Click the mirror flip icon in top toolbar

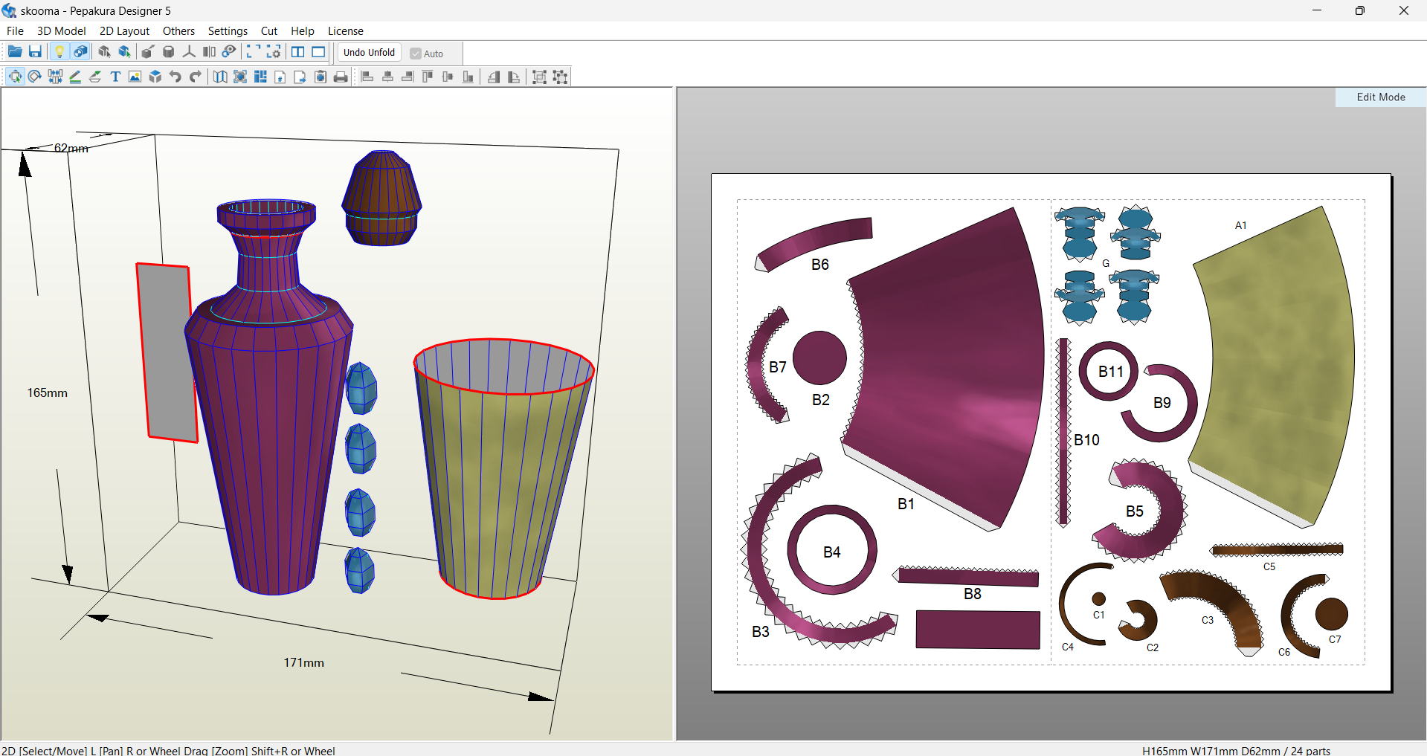(x=209, y=52)
